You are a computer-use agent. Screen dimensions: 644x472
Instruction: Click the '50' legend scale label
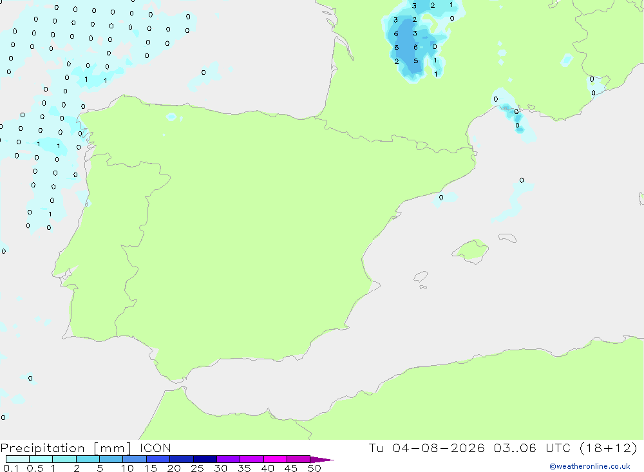[x=314, y=468]
